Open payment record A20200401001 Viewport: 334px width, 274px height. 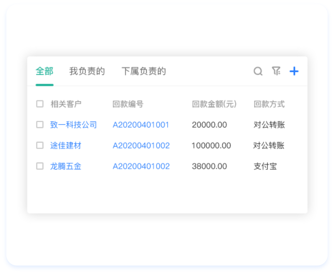pyautogui.click(x=141, y=125)
